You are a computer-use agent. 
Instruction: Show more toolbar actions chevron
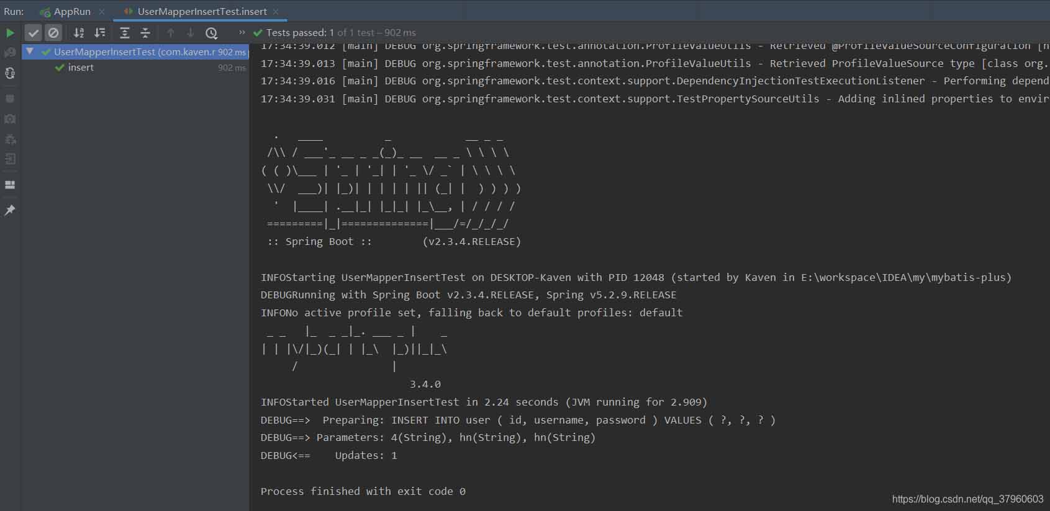(x=242, y=32)
